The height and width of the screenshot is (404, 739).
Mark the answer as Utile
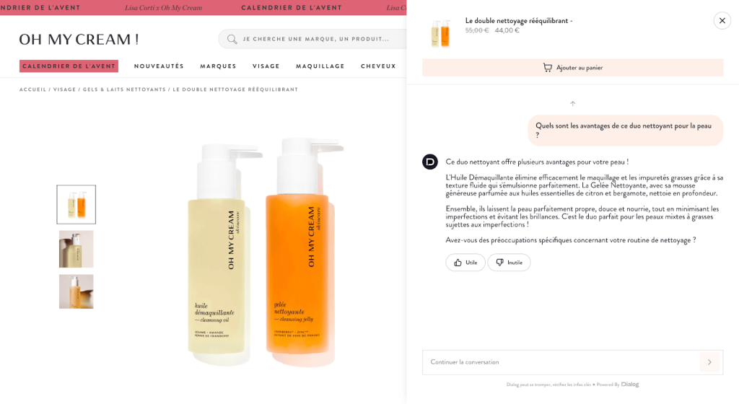[465, 263]
